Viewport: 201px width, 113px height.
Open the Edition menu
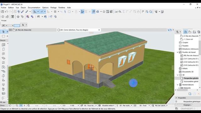(x=11, y=8)
